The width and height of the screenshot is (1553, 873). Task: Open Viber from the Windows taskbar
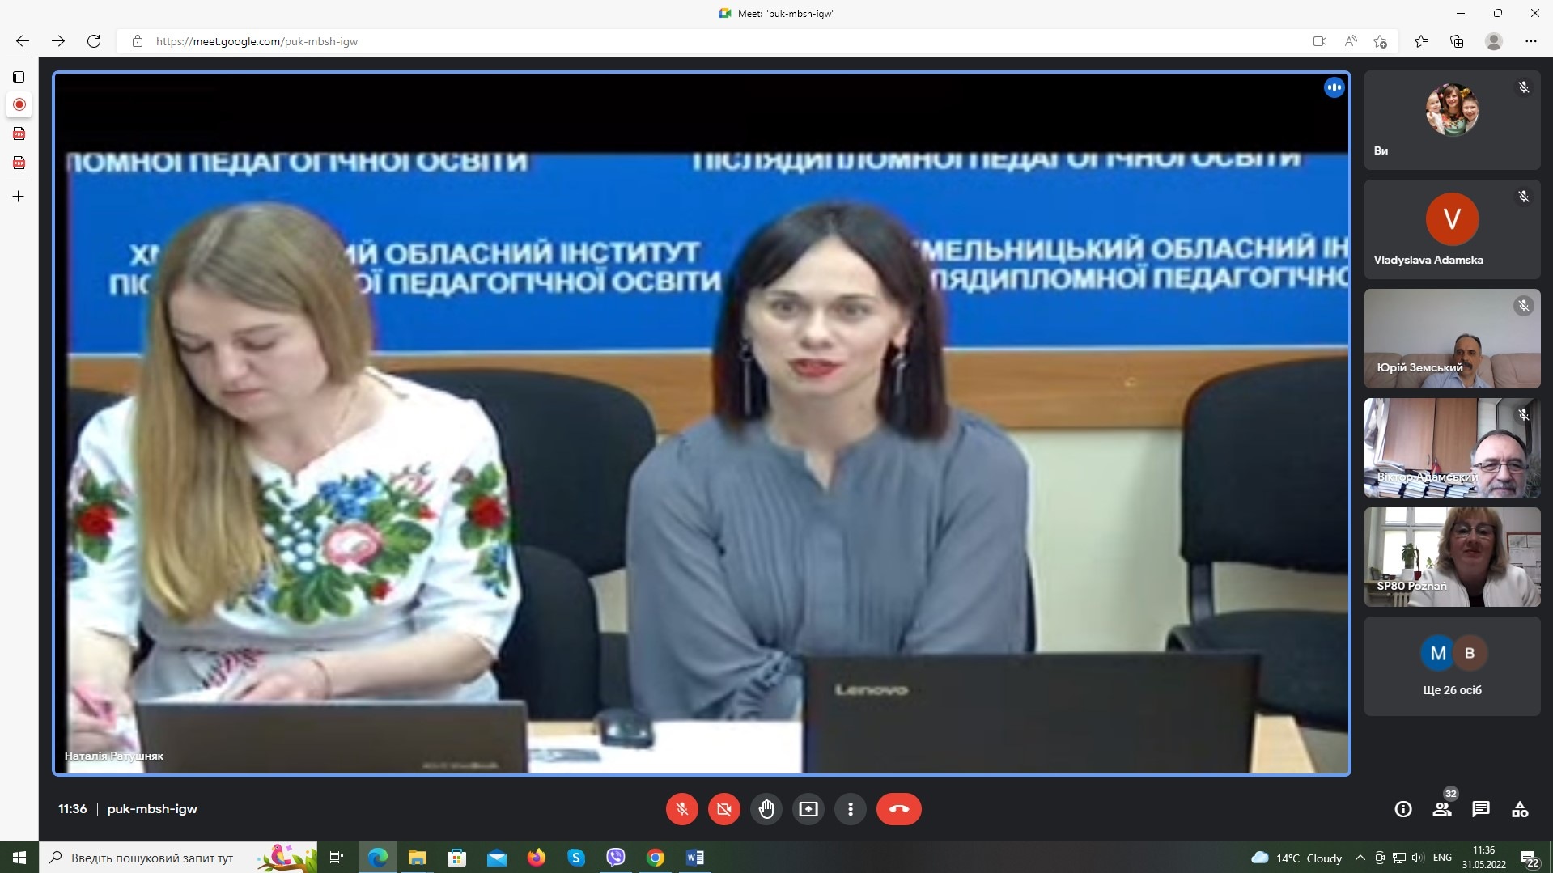point(616,858)
